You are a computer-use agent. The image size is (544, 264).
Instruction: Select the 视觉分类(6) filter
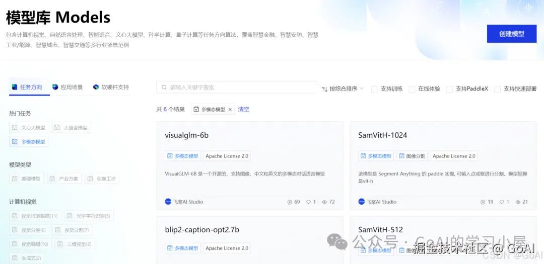[29, 230]
